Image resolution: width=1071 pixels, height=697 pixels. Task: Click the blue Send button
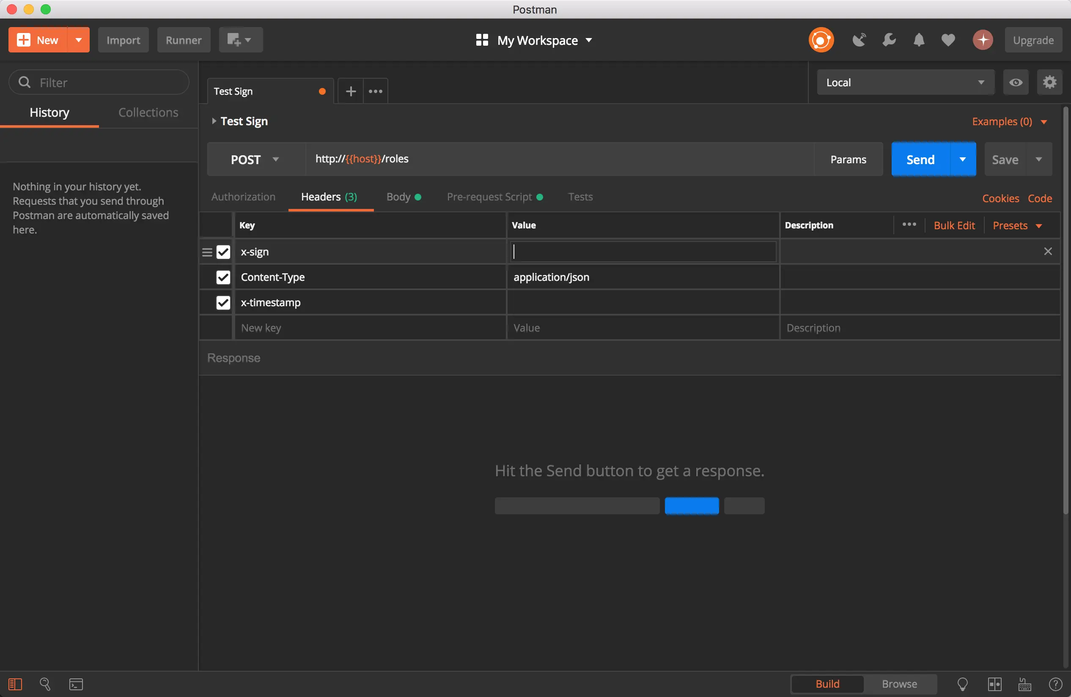click(920, 160)
